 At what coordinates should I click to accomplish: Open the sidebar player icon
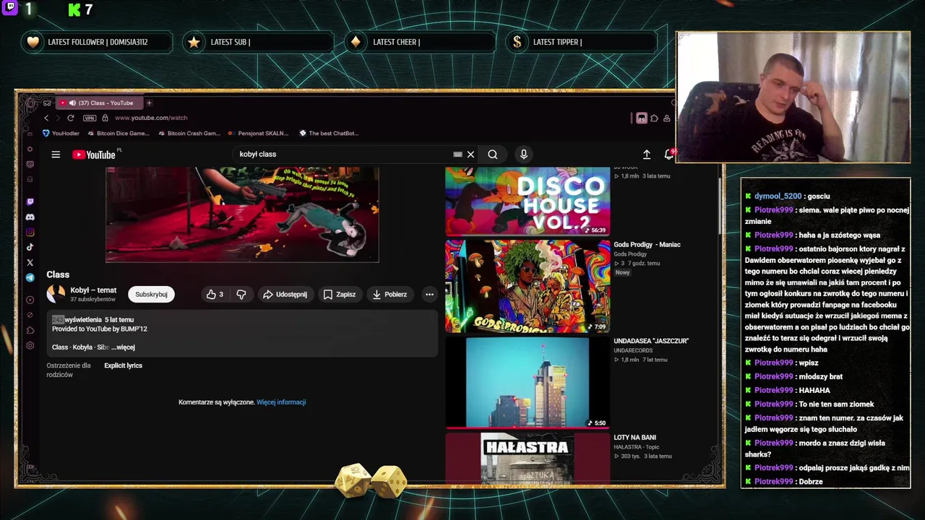click(x=30, y=300)
